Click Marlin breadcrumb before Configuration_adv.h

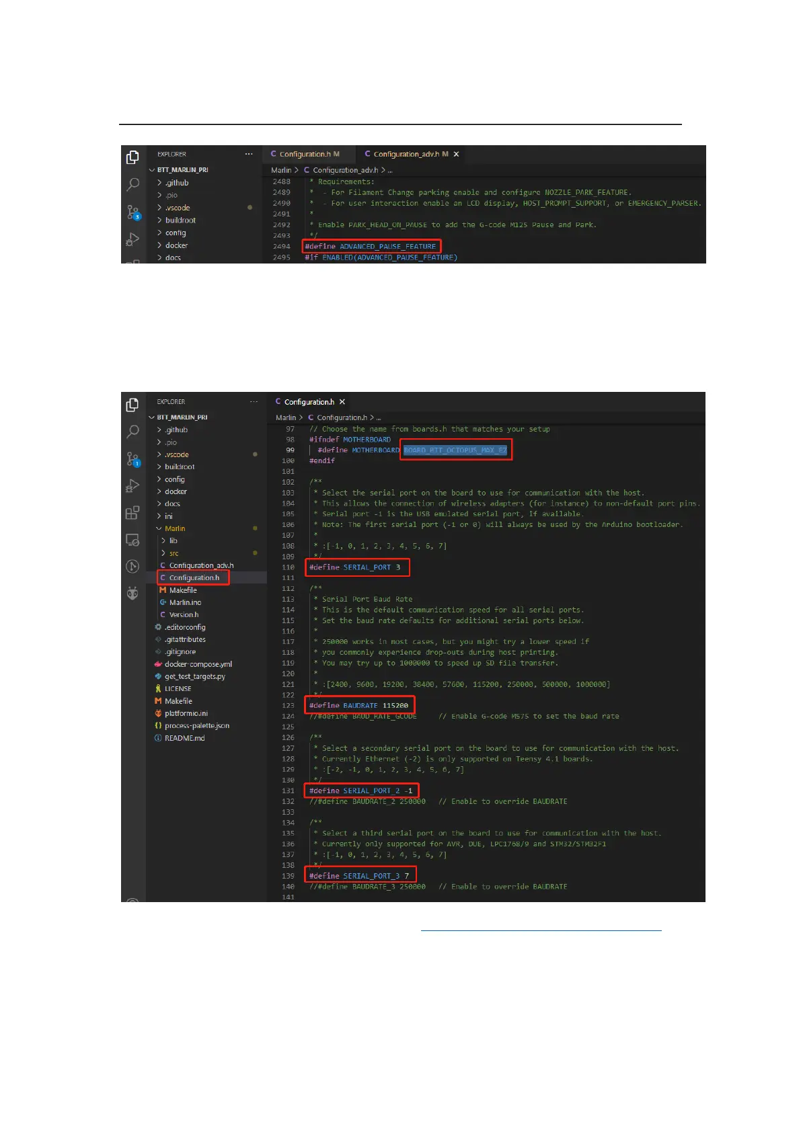click(281, 170)
